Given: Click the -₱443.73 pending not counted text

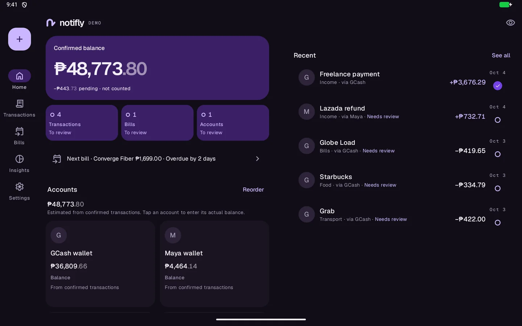Looking at the screenshot, I should [92, 88].
